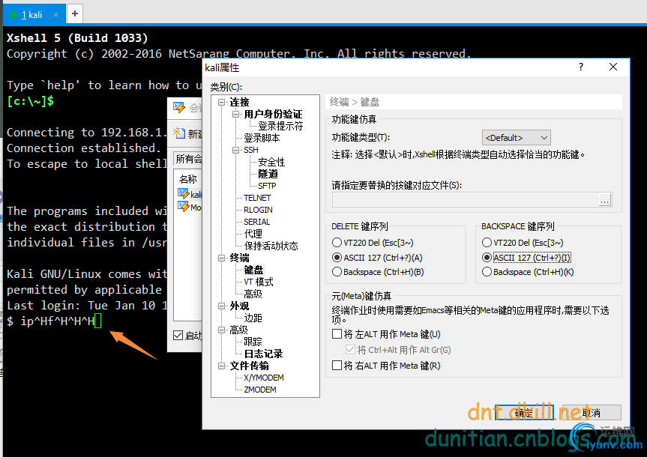This screenshot has width=647, height=457.
Task: Open the 功能键类型 Default dropdown
Action: click(x=517, y=138)
